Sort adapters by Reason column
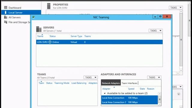 coord(151,89)
